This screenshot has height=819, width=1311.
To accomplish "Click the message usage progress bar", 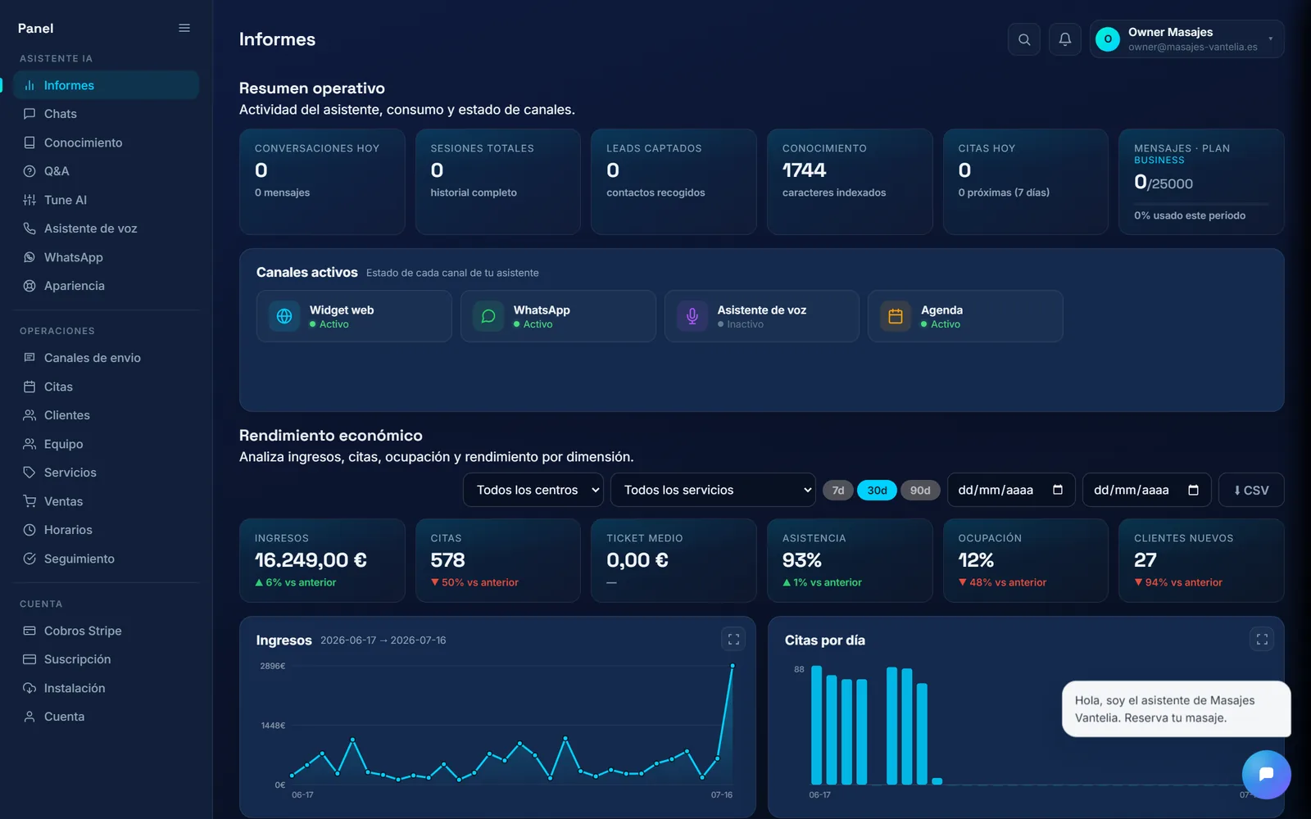I will coord(1201,203).
